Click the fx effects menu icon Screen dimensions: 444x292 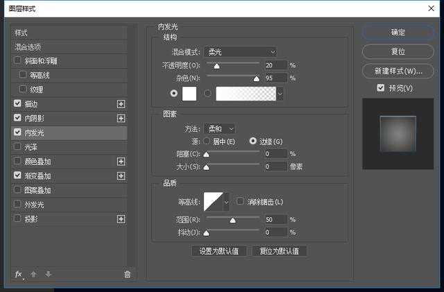pyautogui.click(x=19, y=275)
